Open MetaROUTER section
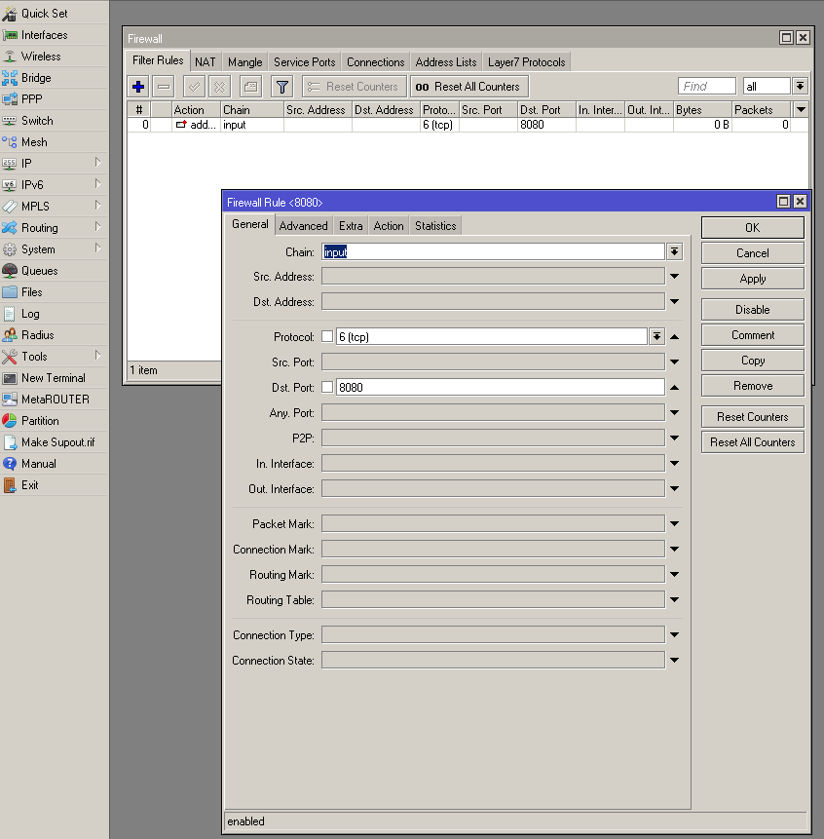824x839 pixels. (54, 400)
